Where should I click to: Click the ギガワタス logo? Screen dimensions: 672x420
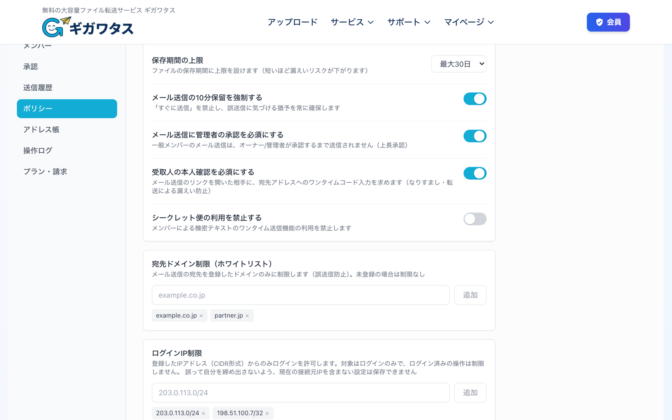(x=88, y=27)
